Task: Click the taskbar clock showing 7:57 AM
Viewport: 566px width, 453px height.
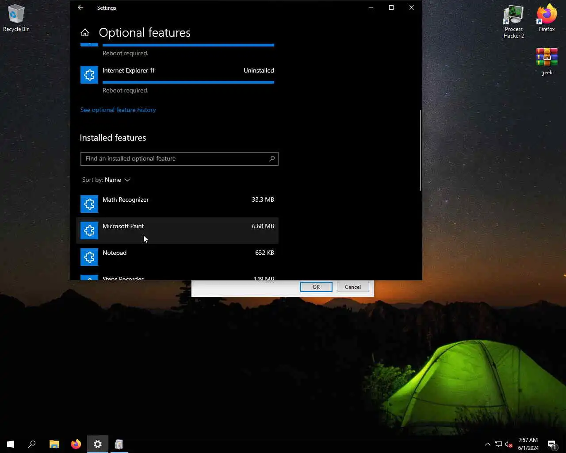Action: tap(528, 444)
